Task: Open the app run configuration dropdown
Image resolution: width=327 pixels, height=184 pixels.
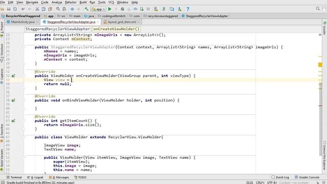Action: pos(99,9)
